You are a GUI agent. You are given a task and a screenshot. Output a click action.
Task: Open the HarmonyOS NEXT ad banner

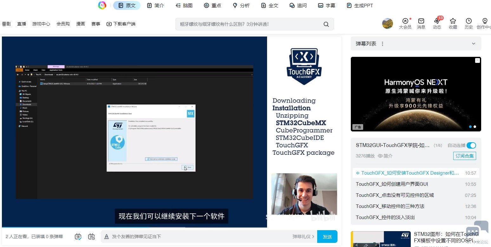tap(416, 94)
